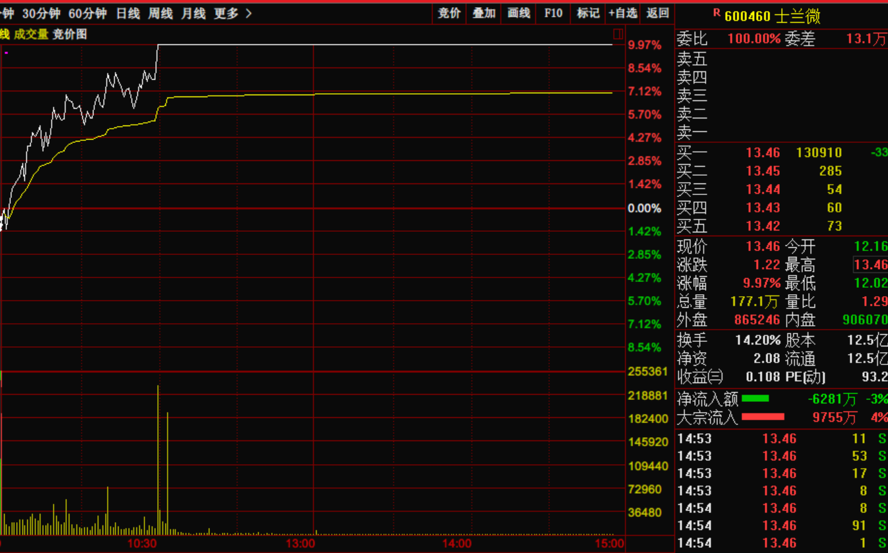Click the 涨幅 value 9.97%
Viewport: 888px width, 553px height.
[x=762, y=283]
